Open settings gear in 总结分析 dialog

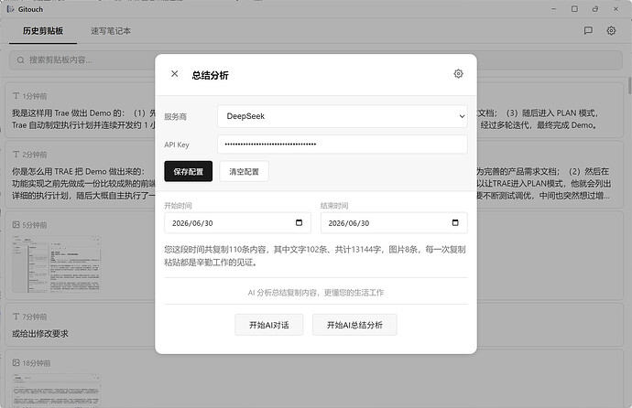pyautogui.click(x=458, y=73)
